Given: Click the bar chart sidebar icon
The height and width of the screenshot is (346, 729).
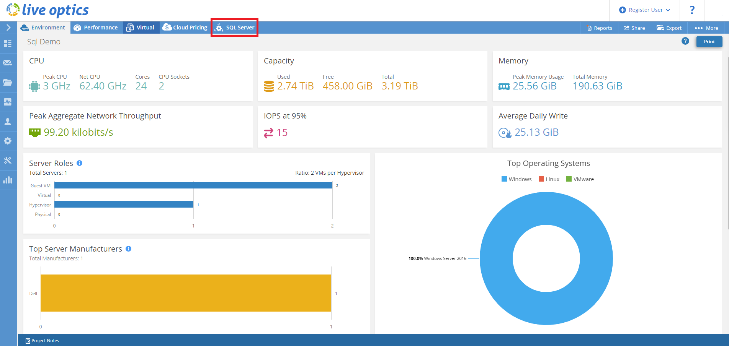Looking at the screenshot, I should pos(8,180).
